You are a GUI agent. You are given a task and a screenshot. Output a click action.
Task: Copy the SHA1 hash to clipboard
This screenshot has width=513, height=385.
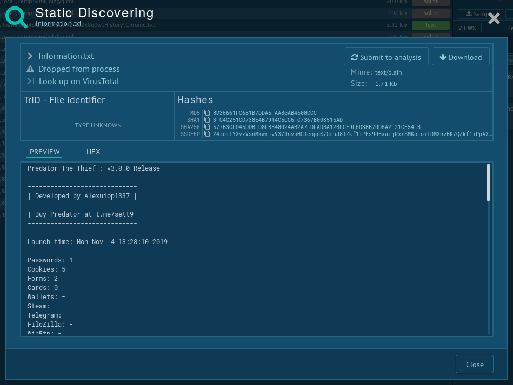(x=207, y=120)
